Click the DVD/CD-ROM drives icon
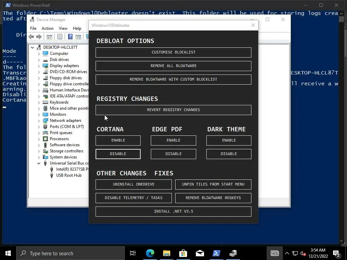Screen dimensions: 347x260 pos(45,72)
